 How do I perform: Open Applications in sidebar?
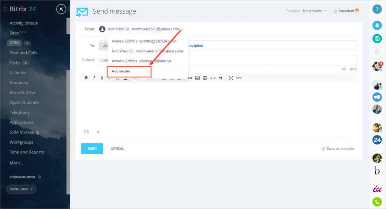point(21,122)
